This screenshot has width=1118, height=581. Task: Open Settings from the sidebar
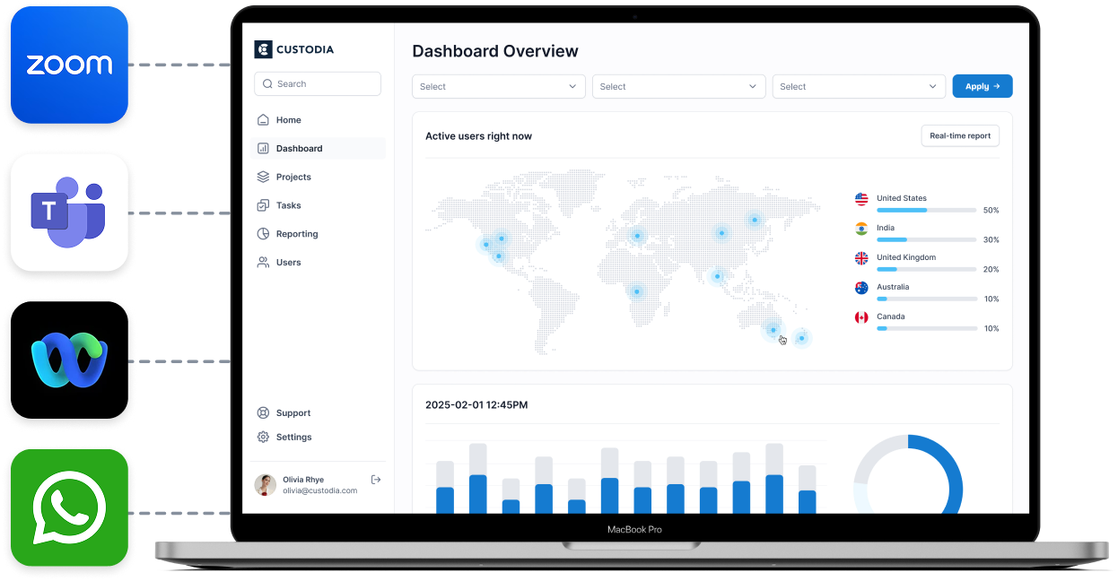pos(318,438)
